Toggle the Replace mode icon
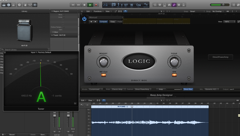Screen dimensions: 240x136 pyautogui.click(x=160, y=5)
